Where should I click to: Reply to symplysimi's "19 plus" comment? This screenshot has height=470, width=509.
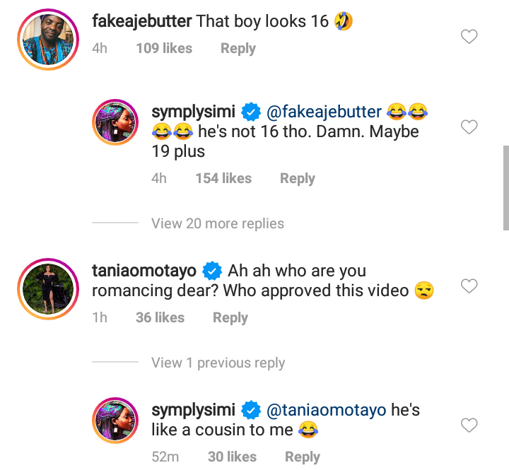tap(297, 178)
